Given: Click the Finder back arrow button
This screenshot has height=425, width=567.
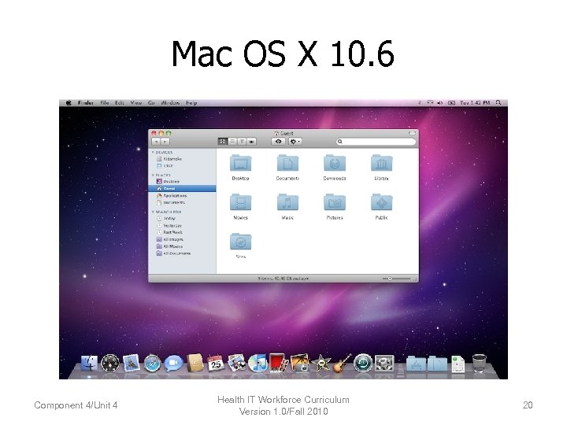Looking at the screenshot, I should coord(156,142).
